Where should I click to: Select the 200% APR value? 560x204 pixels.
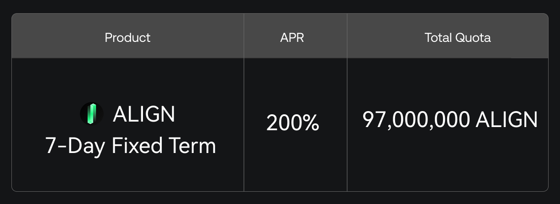click(292, 123)
